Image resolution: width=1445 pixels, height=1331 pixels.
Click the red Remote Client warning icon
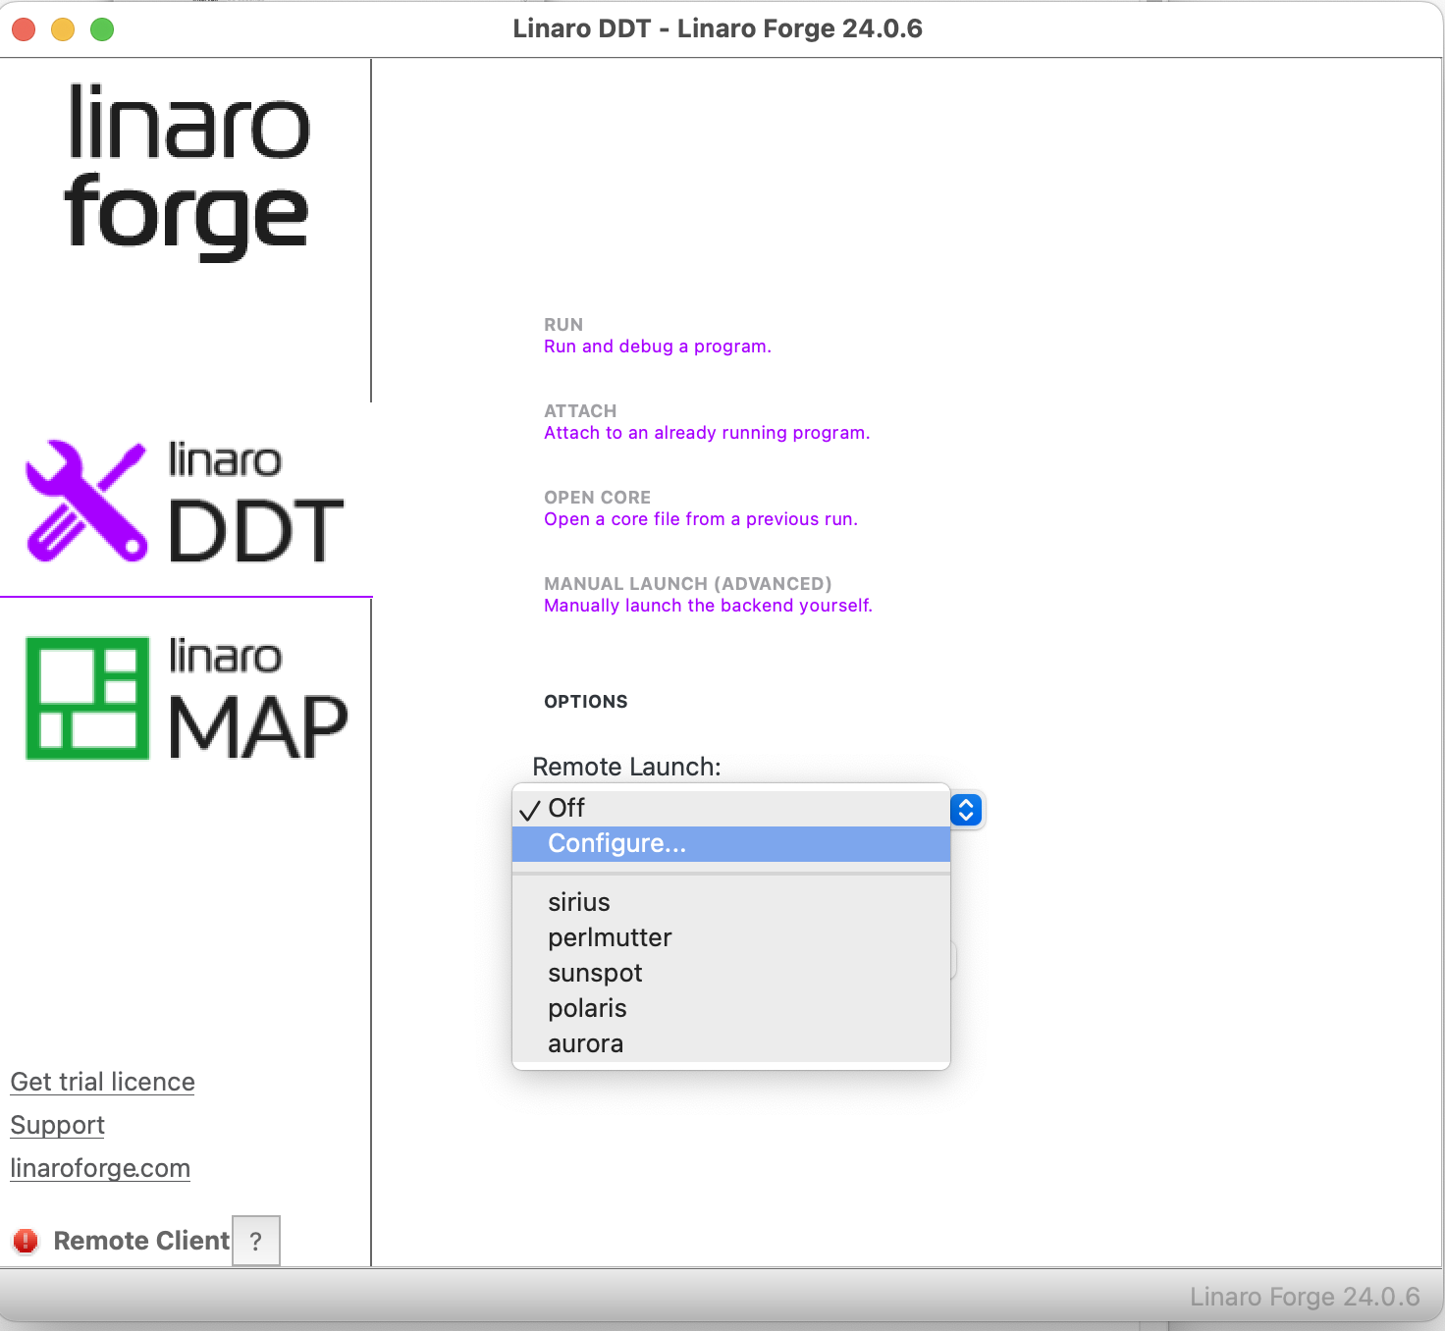pos(26,1241)
